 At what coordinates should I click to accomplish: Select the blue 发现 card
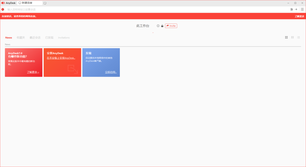(101, 63)
